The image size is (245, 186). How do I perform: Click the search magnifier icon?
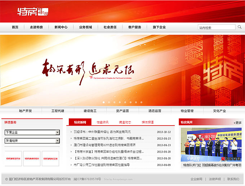pyautogui.click(x=240, y=27)
